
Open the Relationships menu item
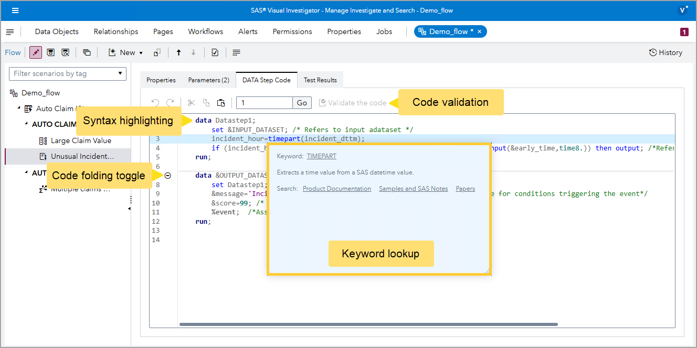[x=116, y=31]
